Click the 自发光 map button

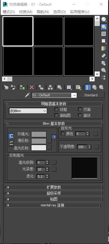click(96, 134)
